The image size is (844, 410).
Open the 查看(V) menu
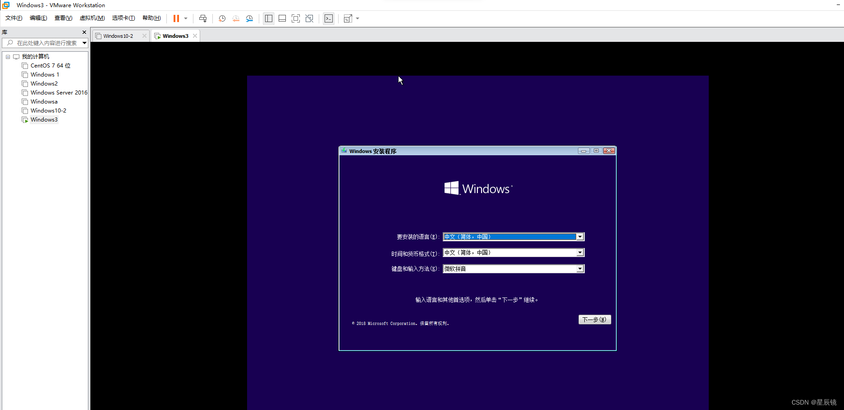63,18
